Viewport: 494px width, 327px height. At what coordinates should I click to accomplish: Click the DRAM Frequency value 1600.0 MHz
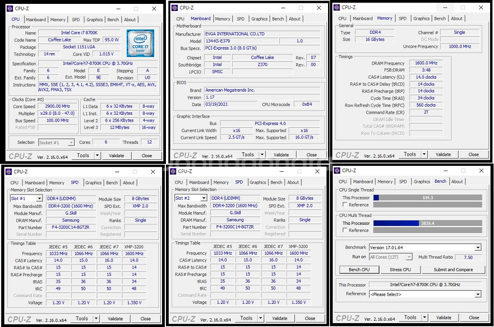(426, 63)
